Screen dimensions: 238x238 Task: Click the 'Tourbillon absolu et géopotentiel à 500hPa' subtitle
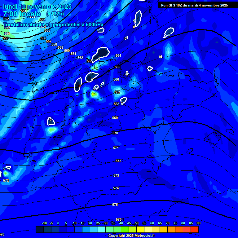pyautogui.click(x=53, y=24)
